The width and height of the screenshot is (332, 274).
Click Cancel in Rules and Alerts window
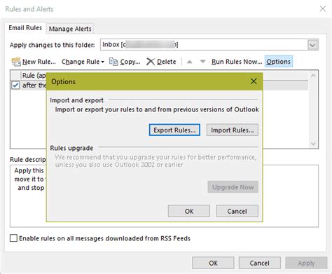coord(260,263)
